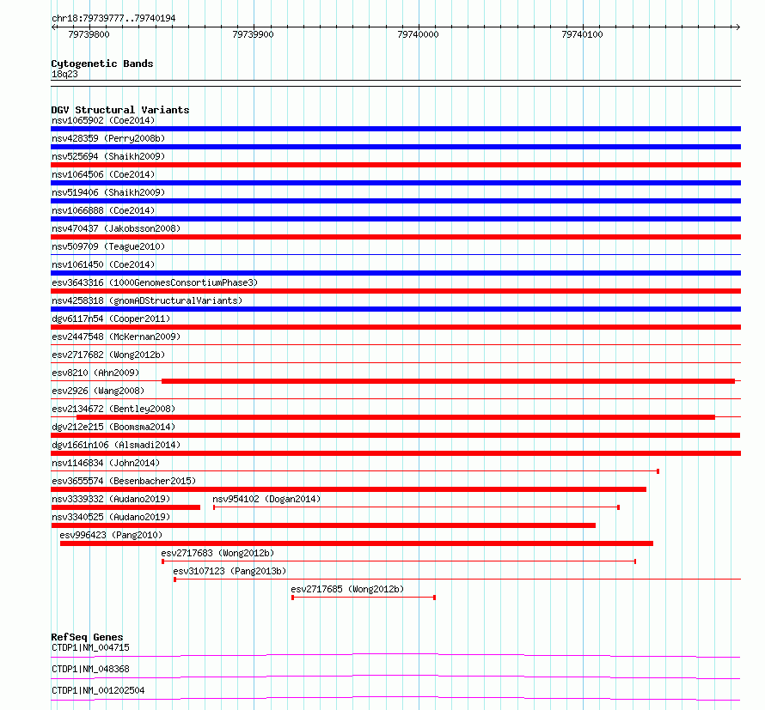Select the dgv212e215 (Boomsma2014) label
This screenshot has width=765, height=710.
pos(113,427)
